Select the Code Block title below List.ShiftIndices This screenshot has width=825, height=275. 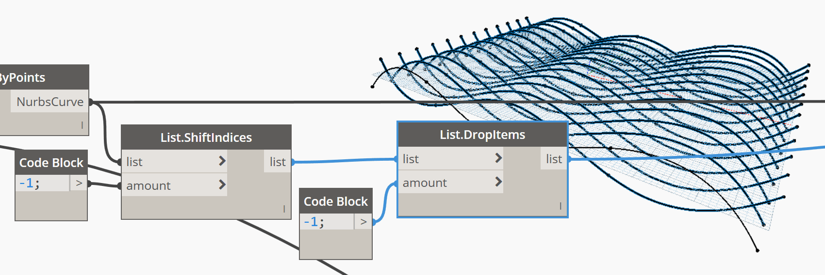336,201
